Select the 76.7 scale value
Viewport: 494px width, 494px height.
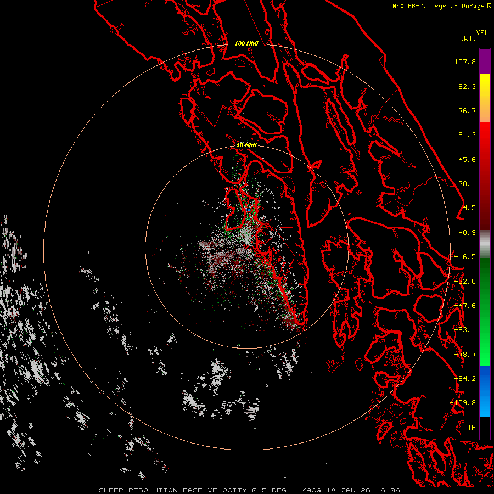coord(467,110)
